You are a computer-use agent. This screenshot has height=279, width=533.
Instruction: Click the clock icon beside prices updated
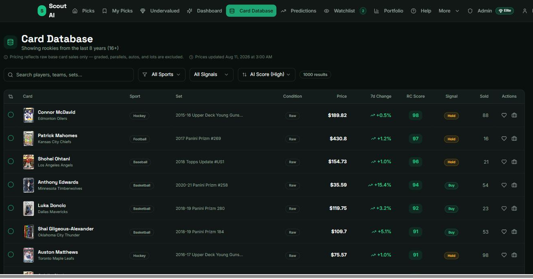(x=191, y=57)
